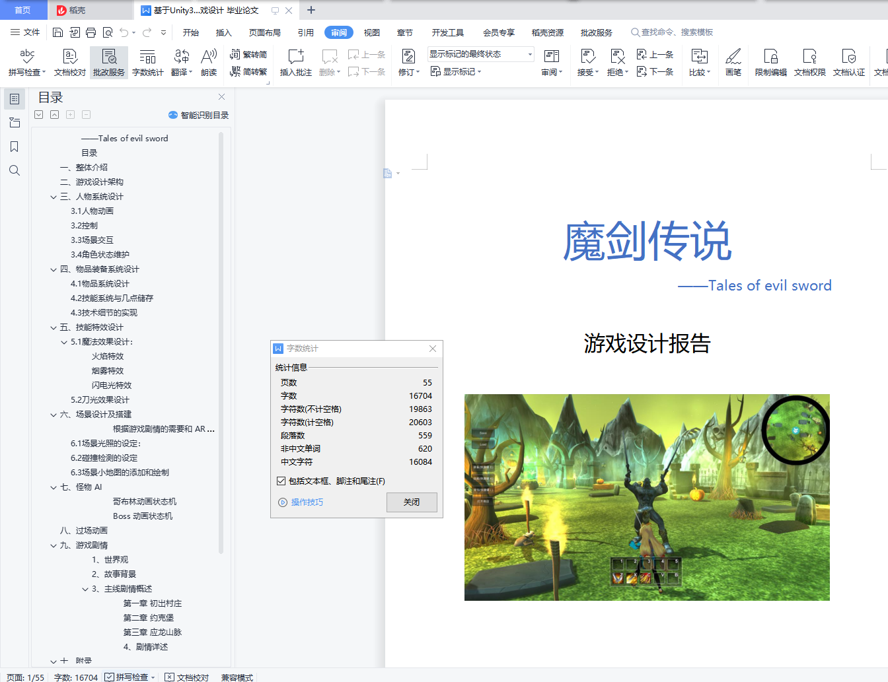Switch to the 视图 ribbon tab
Screen dimensions: 888x682
[x=372, y=32]
